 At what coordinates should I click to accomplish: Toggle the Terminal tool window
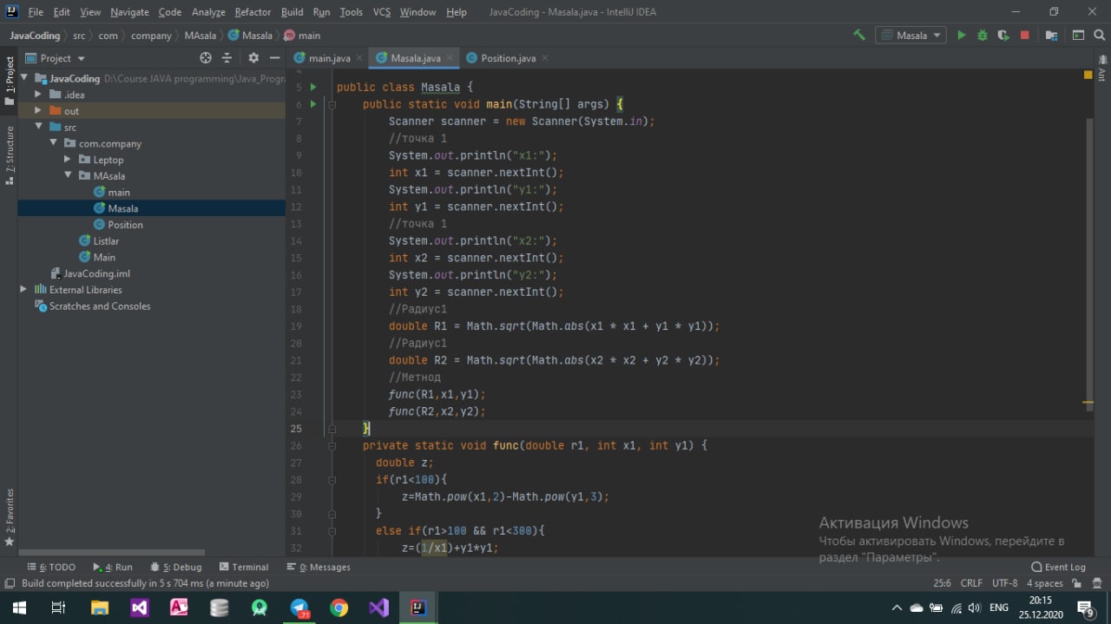244,567
